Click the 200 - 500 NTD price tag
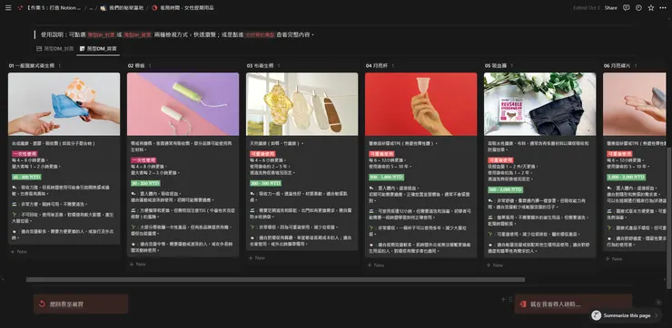This screenshot has height=328, width=672. pyautogui.click(x=266, y=183)
